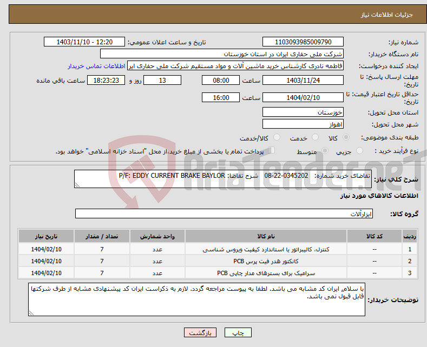
Task: Click the description box resize grip
Action: pos(77,185)
